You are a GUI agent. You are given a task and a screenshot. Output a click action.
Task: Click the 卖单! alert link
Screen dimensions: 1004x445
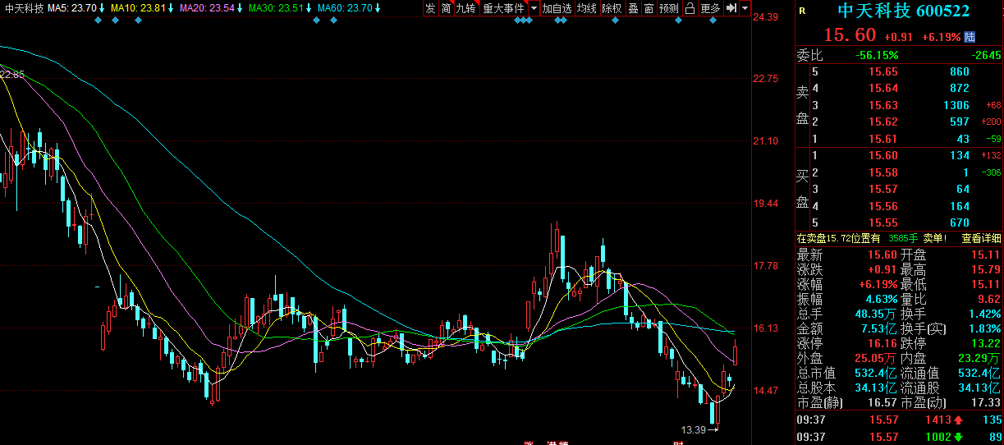tap(935, 238)
